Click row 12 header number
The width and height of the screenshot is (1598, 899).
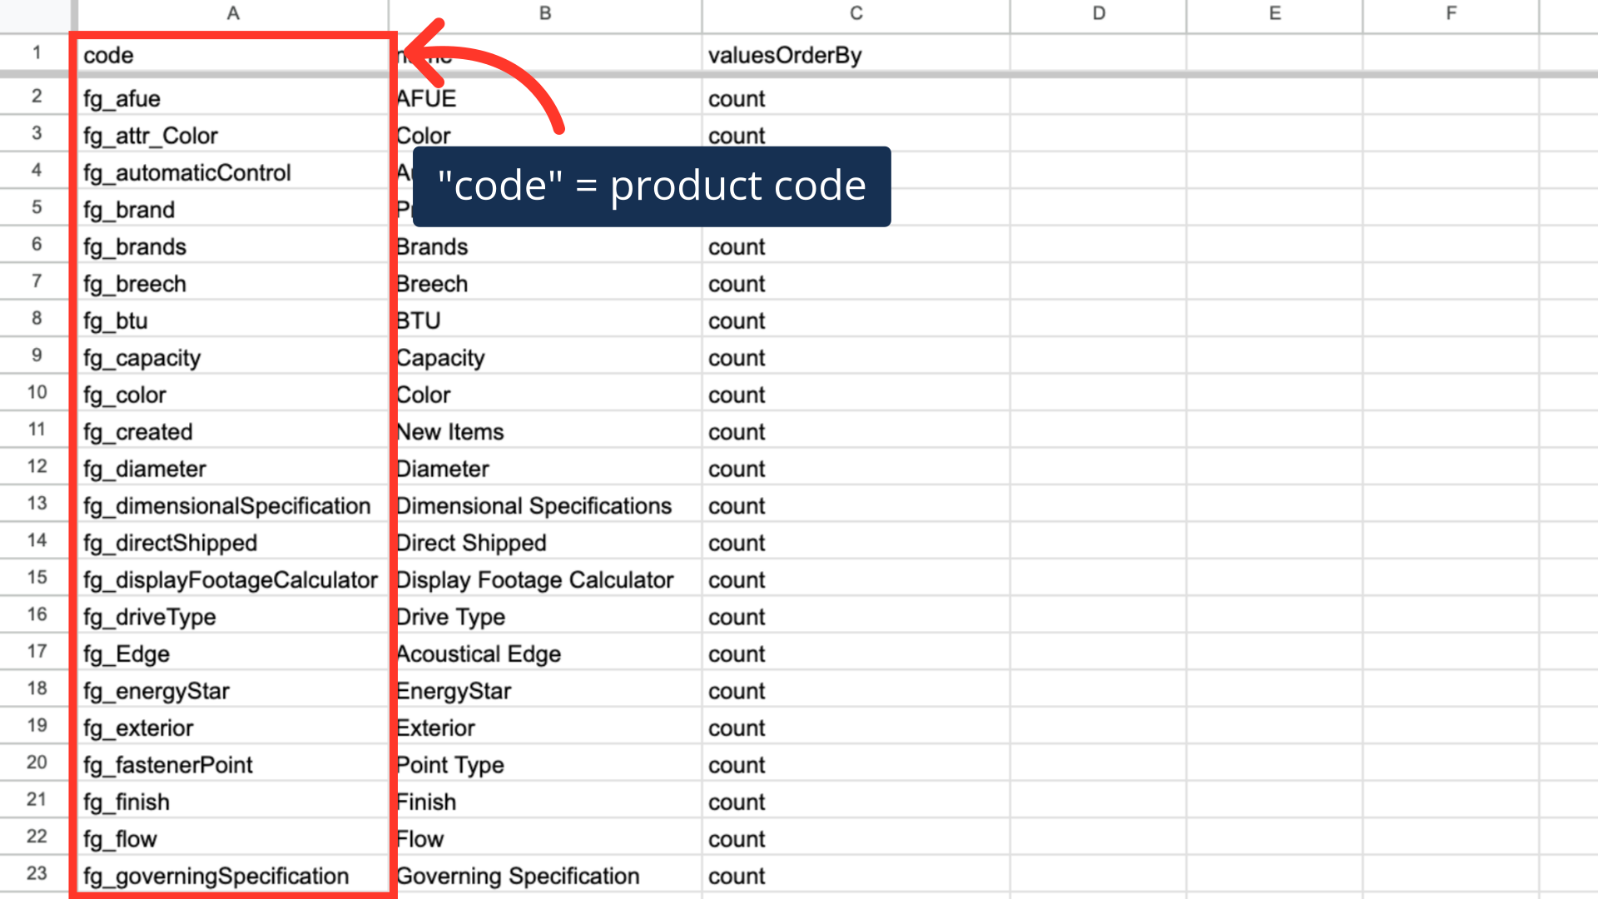tap(37, 466)
